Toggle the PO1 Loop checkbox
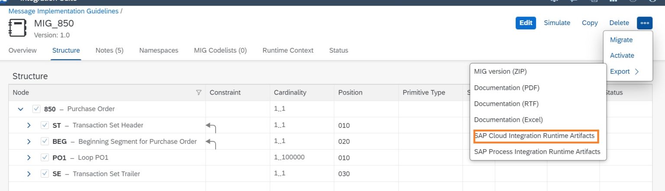This screenshot has width=665, height=191. tap(45, 158)
